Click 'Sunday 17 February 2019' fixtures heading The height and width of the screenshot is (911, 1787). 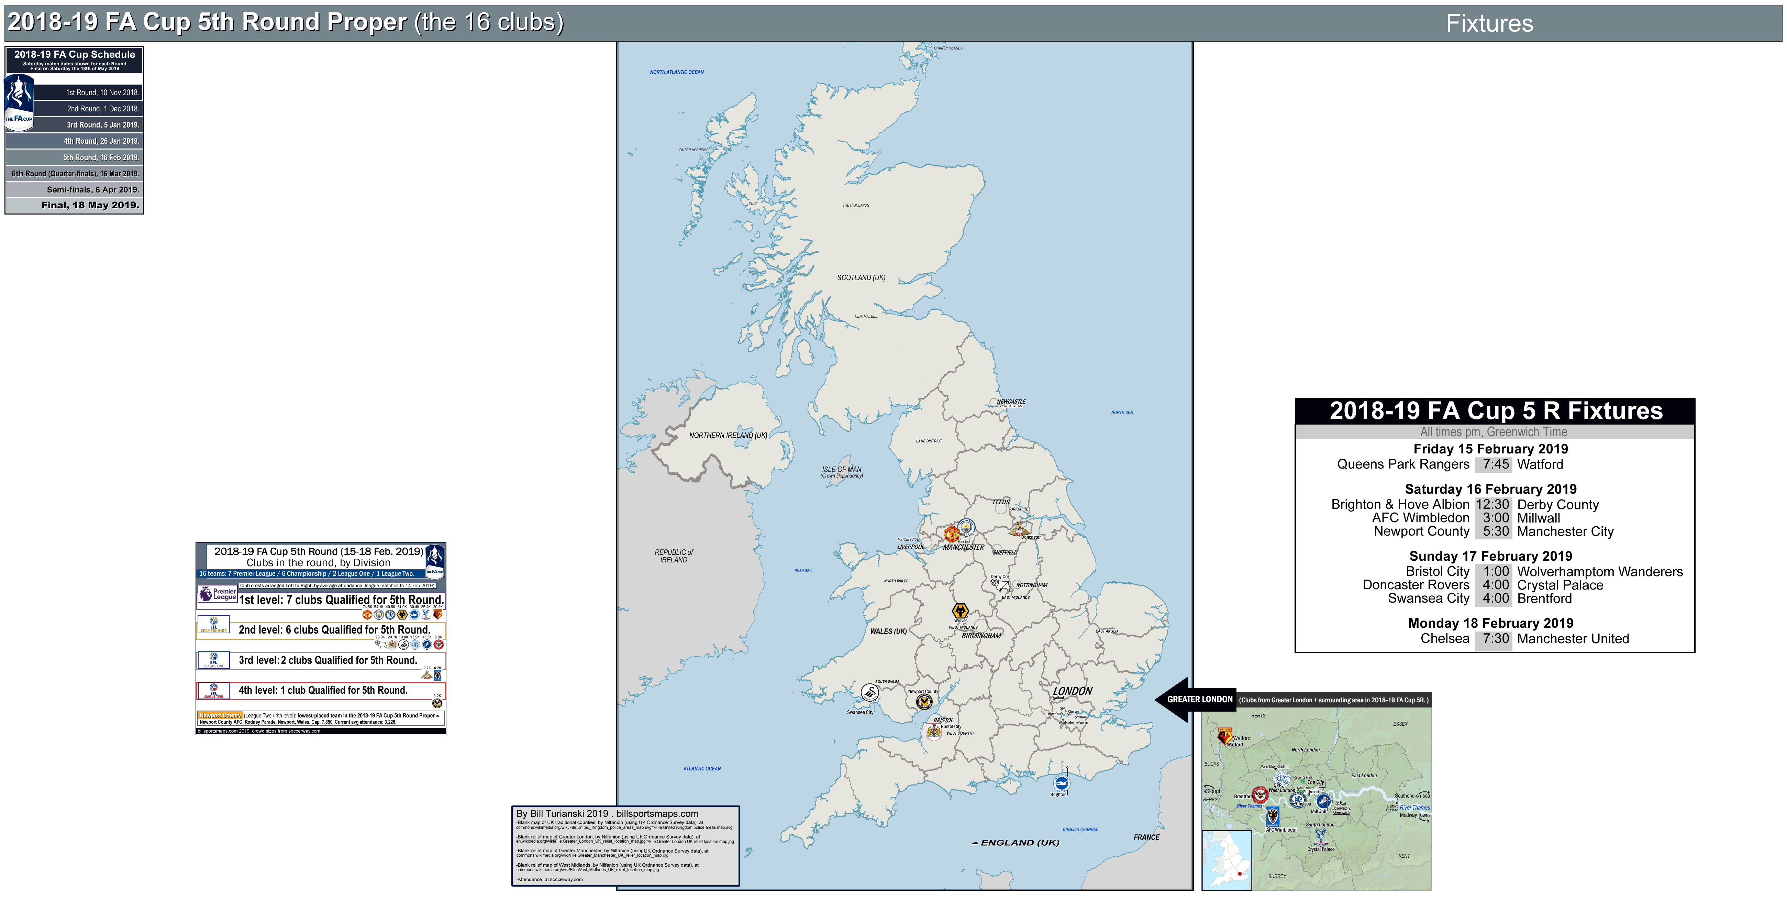click(x=1490, y=557)
